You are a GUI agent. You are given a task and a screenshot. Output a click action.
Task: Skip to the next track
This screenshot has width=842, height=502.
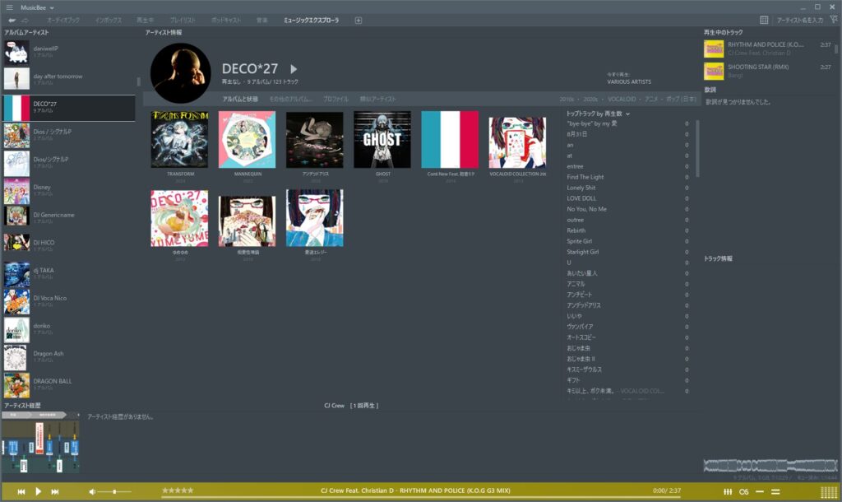click(x=55, y=491)
